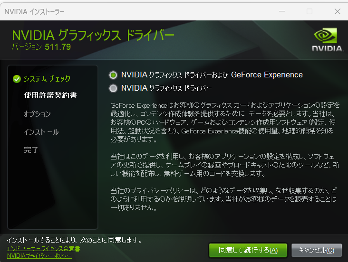Click the NVIDIA インストーラー window title
The height and width of the screenshot is (262, 348).
[34, 11]
